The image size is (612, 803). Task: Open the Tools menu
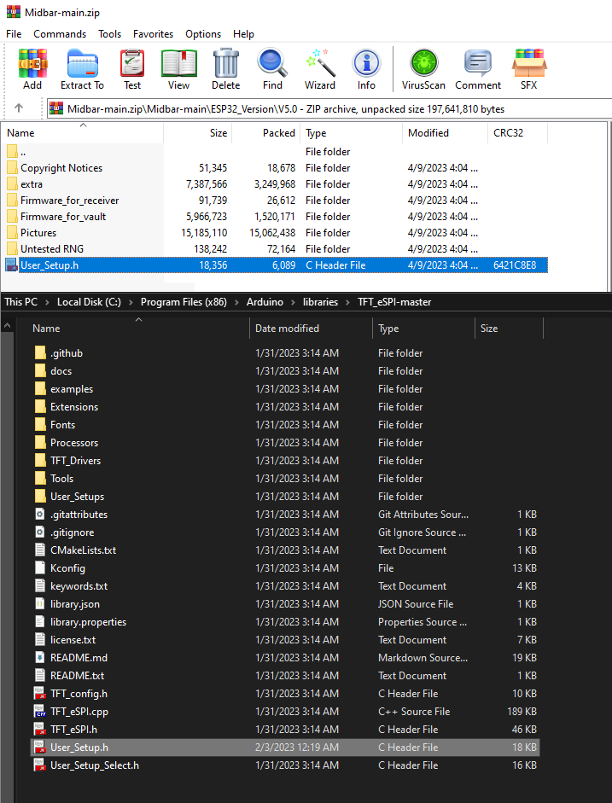click(109, 34)
